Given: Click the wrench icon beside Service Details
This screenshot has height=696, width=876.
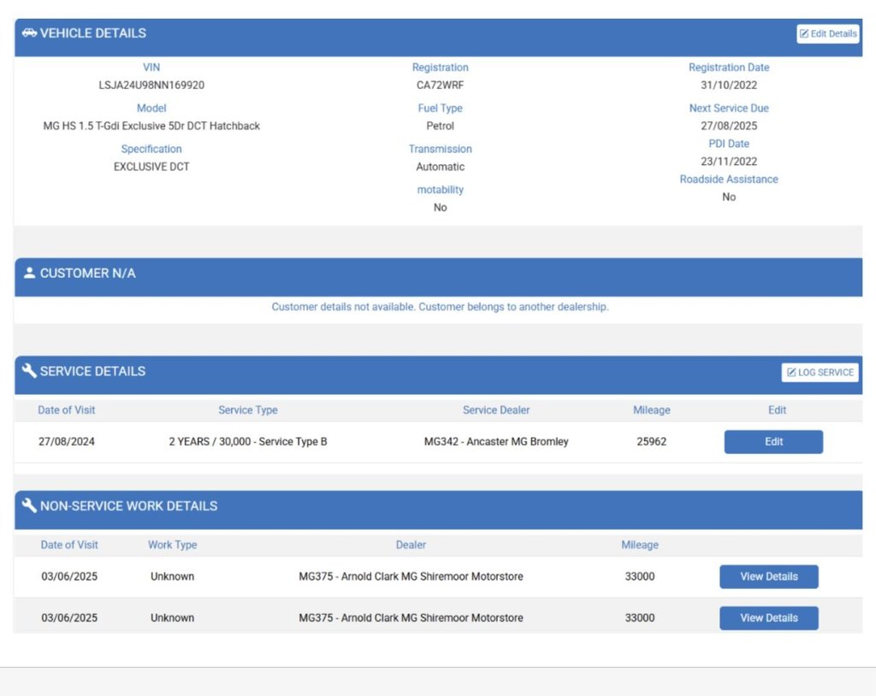Looking at the screenshot, I should [x=29, y=371].
